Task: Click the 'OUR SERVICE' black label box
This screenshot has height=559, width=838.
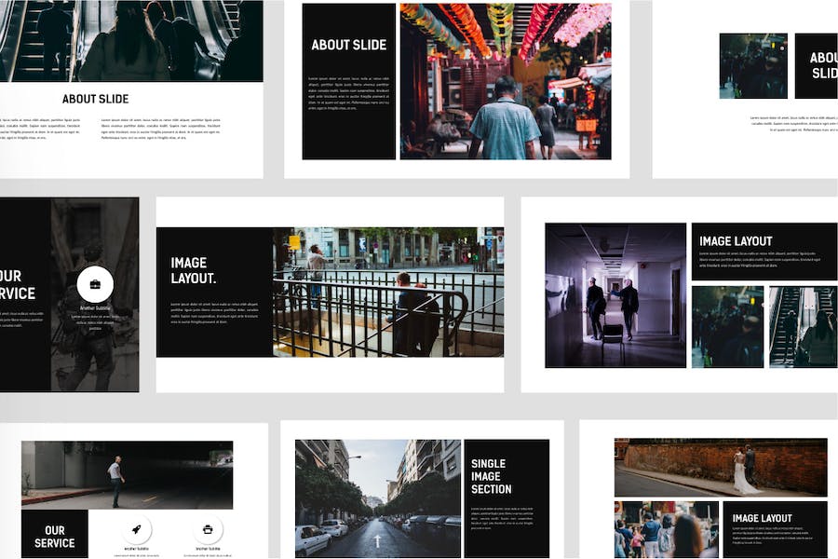Action: (55, 534)
